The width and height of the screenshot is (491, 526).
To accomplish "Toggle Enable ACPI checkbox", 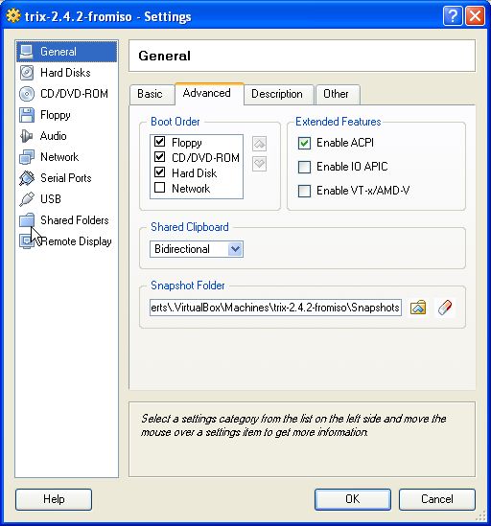I will (x=304, y=144).
